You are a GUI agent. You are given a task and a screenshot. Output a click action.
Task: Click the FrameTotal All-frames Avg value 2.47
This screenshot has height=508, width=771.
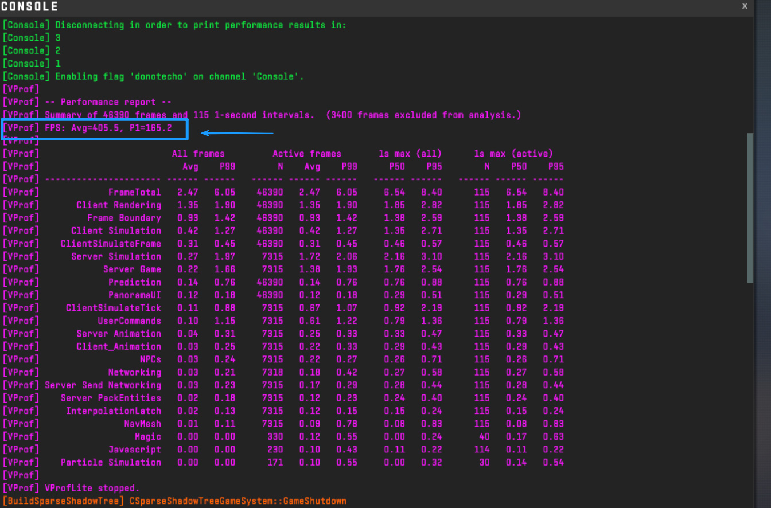tap(188, 192)
